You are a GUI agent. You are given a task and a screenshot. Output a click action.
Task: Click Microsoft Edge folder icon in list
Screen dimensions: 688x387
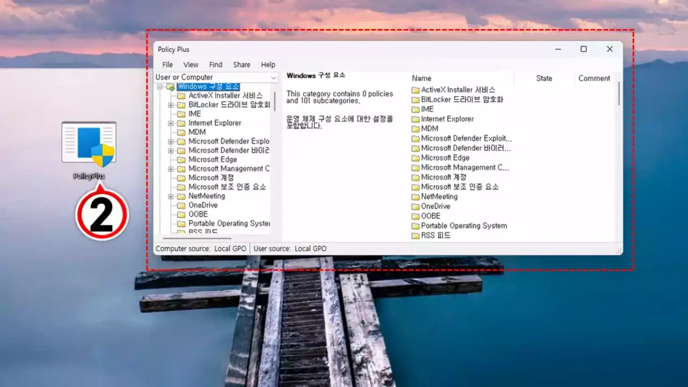click(415, 158)
